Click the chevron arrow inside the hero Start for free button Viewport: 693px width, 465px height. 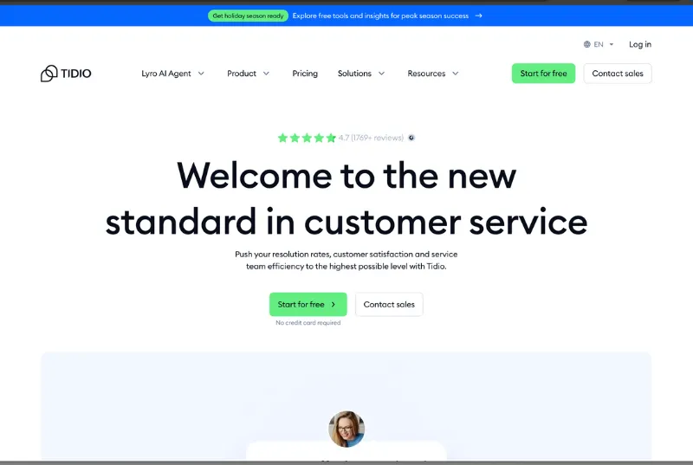pyautogui.click(x=334, y=305)
